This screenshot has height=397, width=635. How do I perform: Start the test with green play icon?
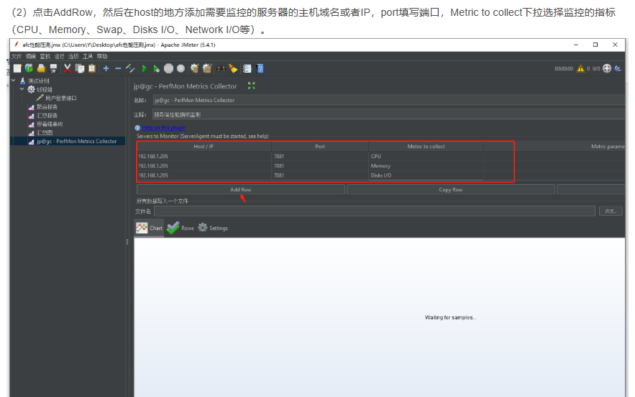[x=144, y=68]
